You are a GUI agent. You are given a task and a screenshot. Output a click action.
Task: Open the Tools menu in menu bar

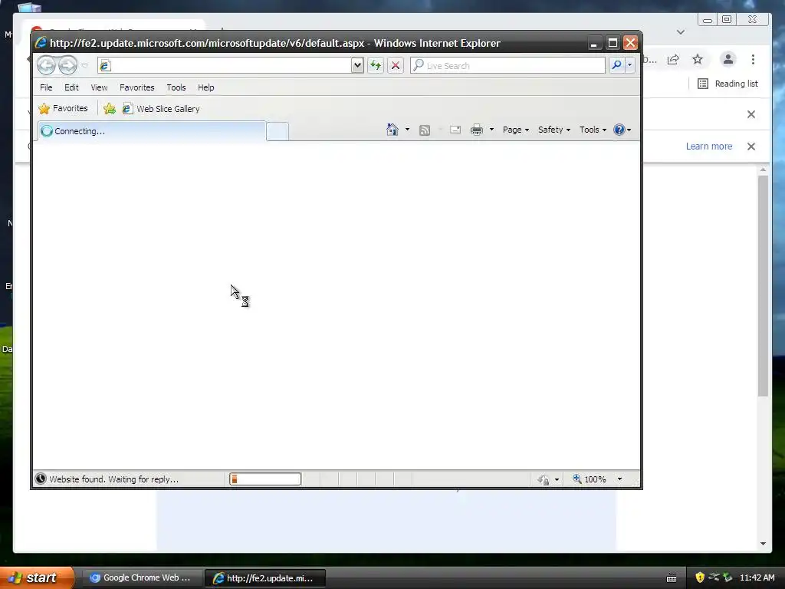(x=176, y=87)
